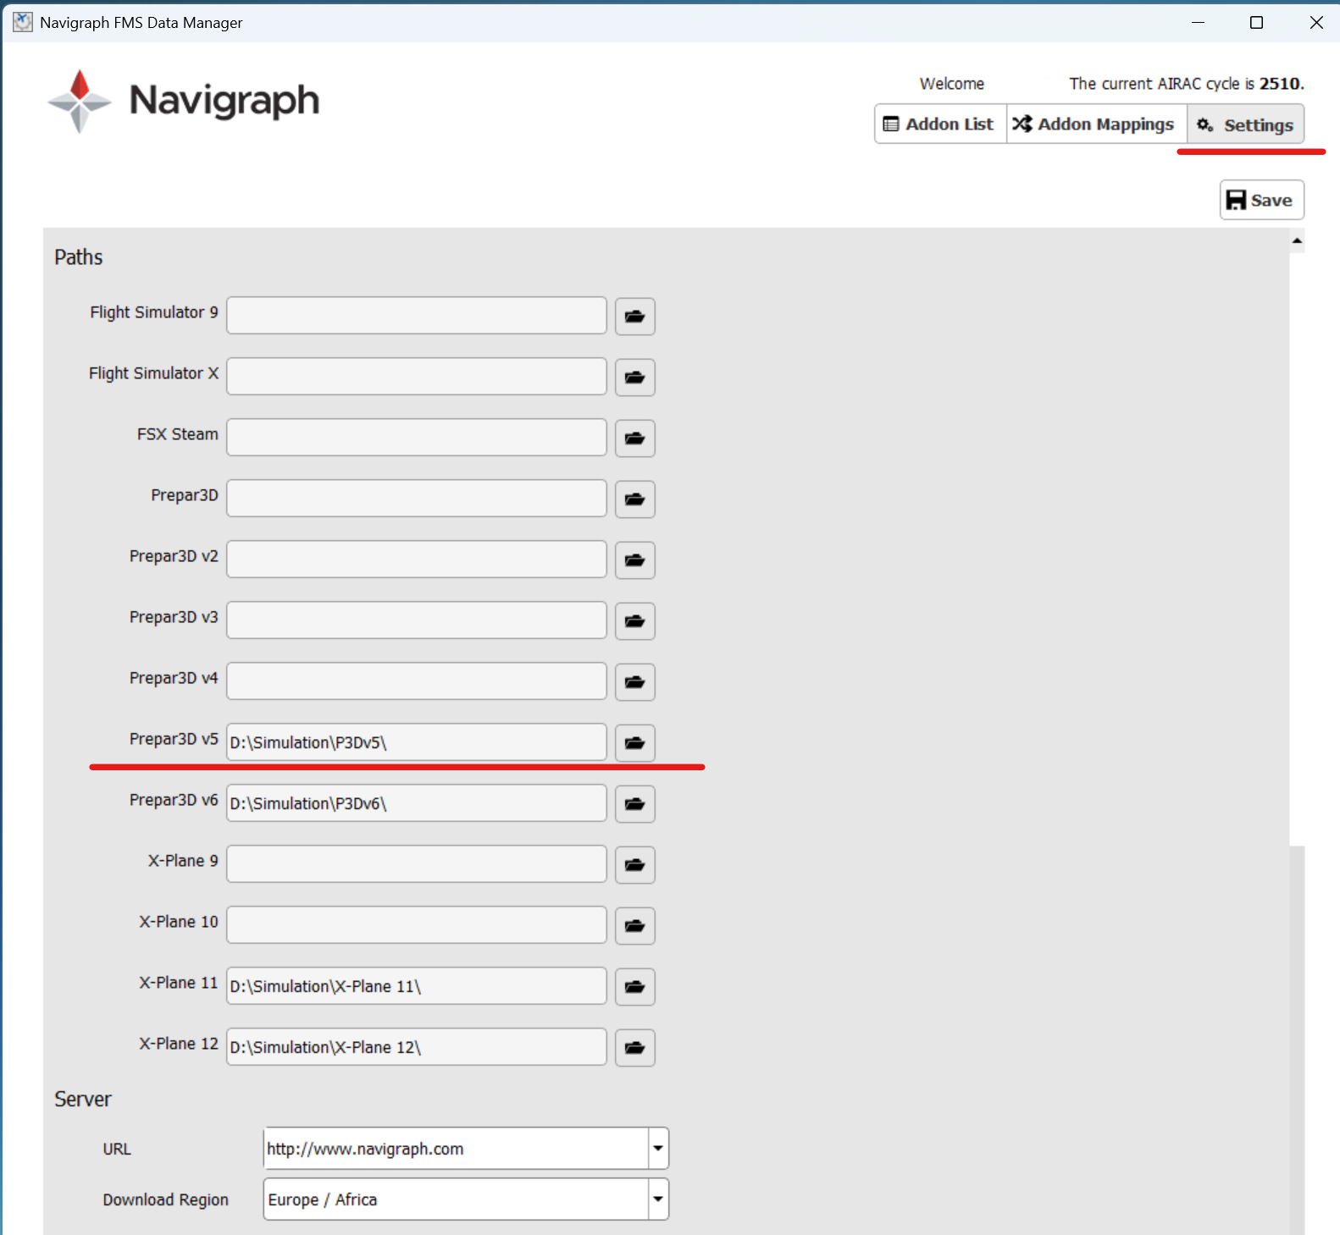Close the Navigraph FMS Data Manager window

pyautogui.click(x=1316, y=22)
